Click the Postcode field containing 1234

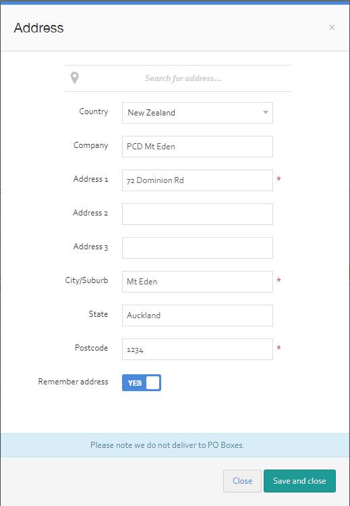click(x=198, y=349)
